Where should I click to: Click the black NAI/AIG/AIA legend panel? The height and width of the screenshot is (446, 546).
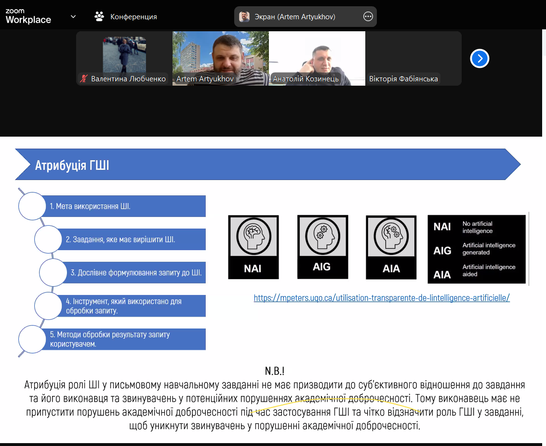pyautogui.click(x=476, y=249)
